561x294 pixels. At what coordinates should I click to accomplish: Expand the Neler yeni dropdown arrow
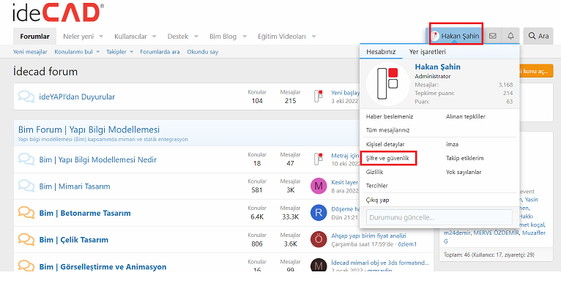pyautogui.click(x=101, y=37)
